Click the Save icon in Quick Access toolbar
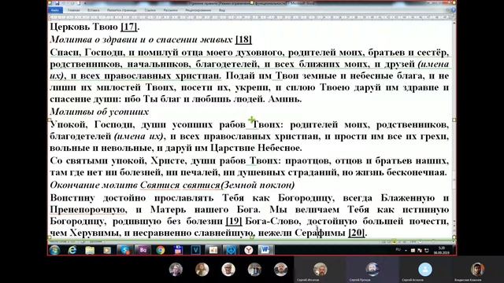Screen dimensions: 504x283 point(57,3)
